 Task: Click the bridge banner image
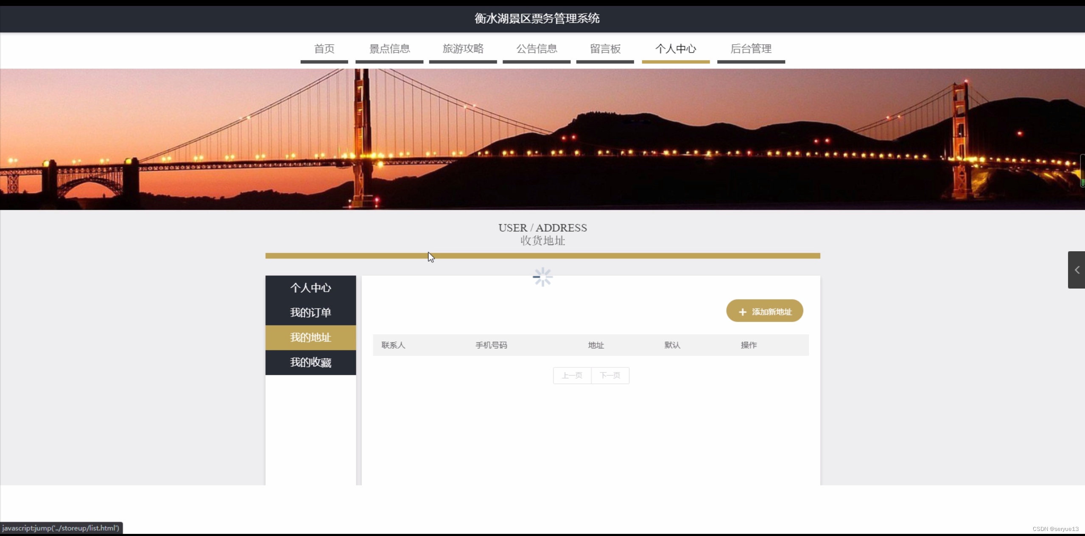tap(542, 139)
